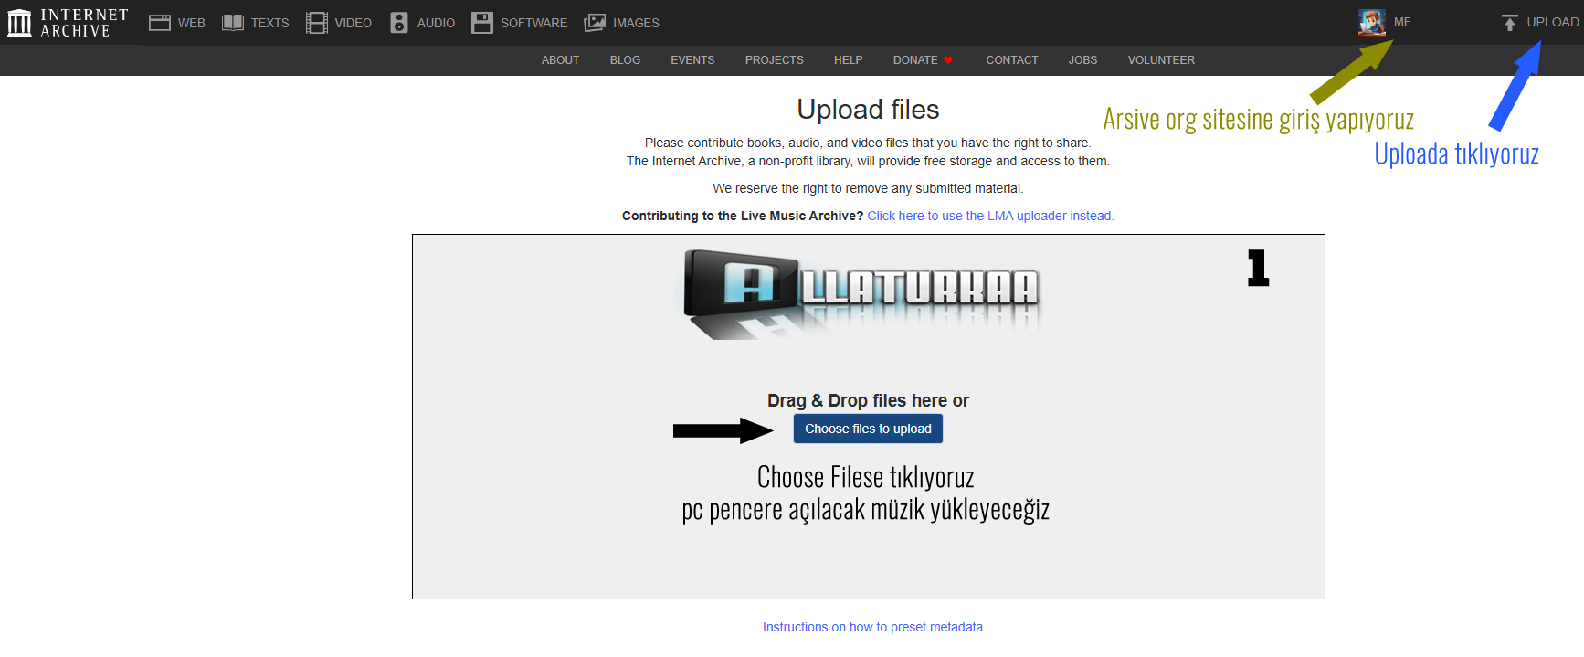Open the Software floppy disk icon
1584x657 pixels.
coord(482,23)
